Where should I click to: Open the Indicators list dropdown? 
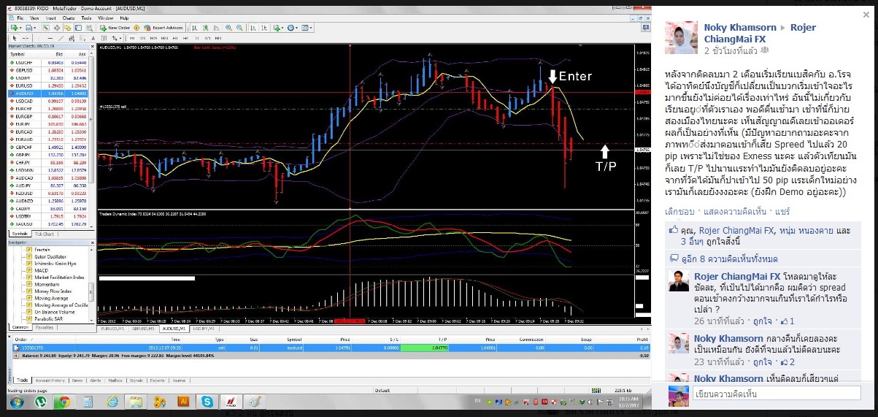pos(278,28)
